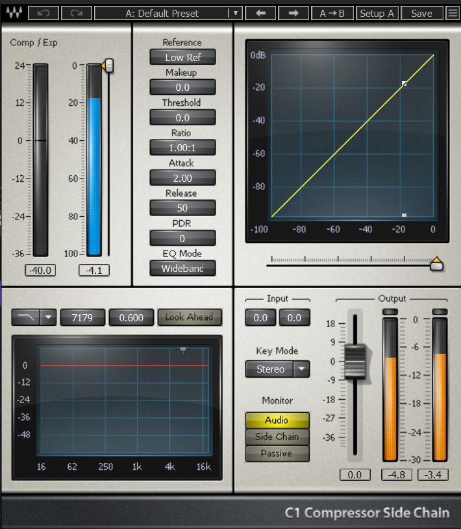
Task: Copy settings with A→B button
Action: coord(332,13)
